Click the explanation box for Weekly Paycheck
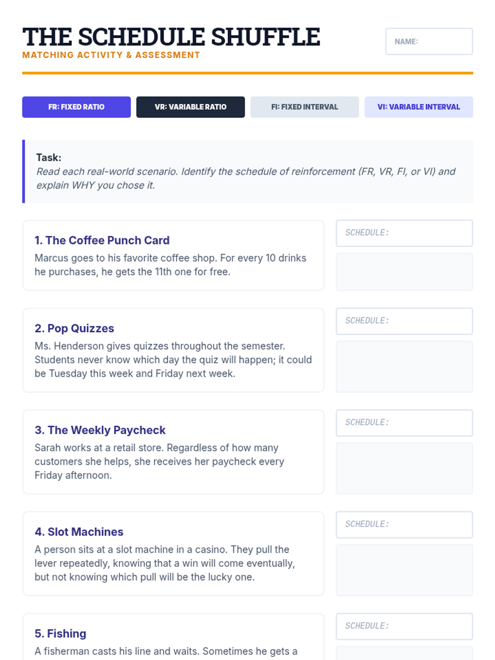This screenshot has width=495, height=660. coord(404,468)
